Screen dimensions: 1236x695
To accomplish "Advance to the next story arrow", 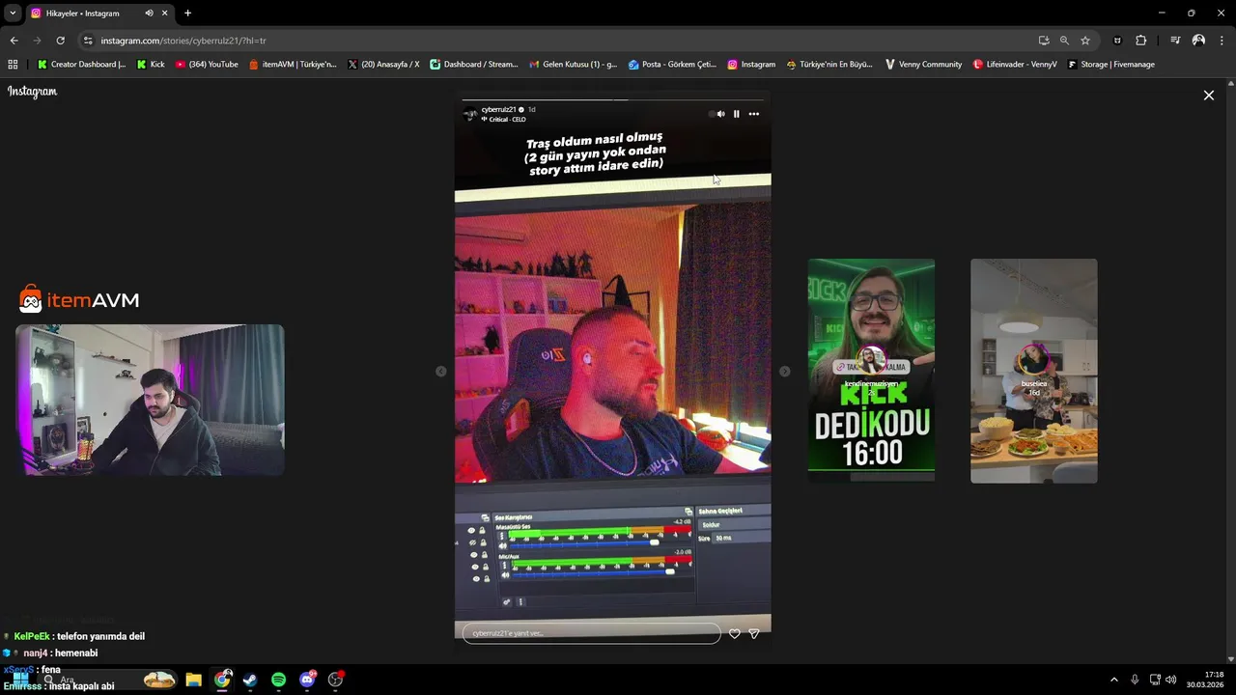I will [x=784, y=372].
